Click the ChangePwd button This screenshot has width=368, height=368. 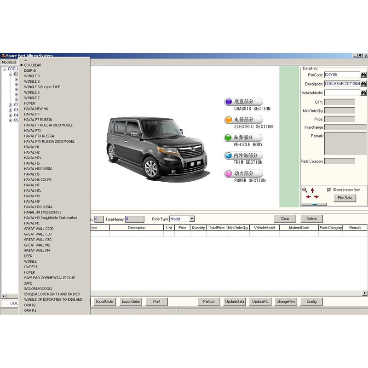pos(286,302)
